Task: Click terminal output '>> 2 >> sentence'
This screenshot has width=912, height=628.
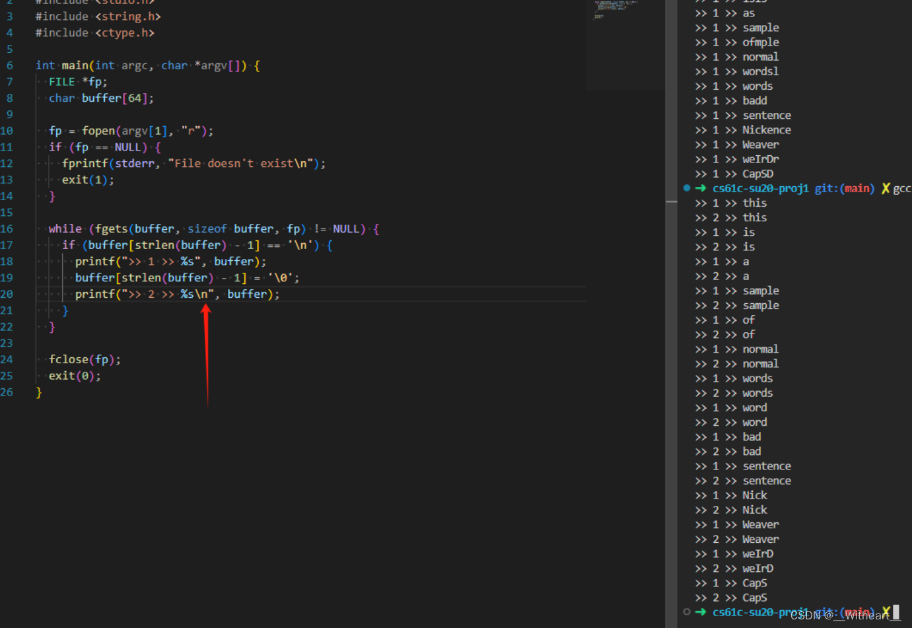Action: (x=743, y=481)
